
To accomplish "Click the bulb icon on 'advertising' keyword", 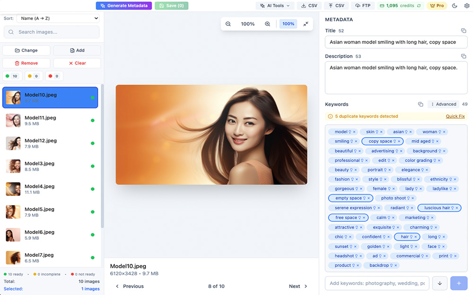I will coord(397,151).
